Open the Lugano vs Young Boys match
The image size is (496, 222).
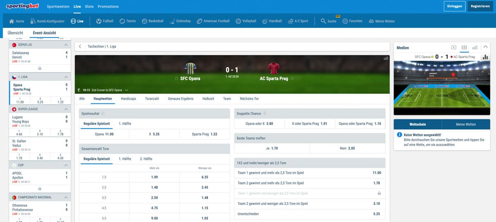[40, 122]
